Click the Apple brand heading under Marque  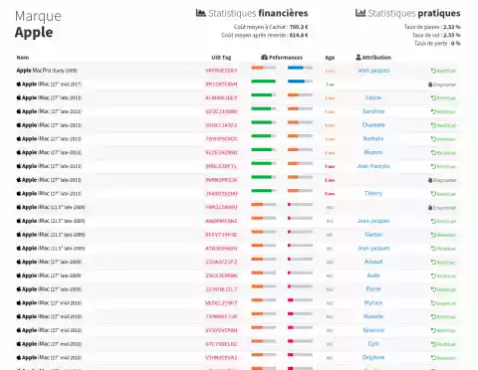(34, 32)
